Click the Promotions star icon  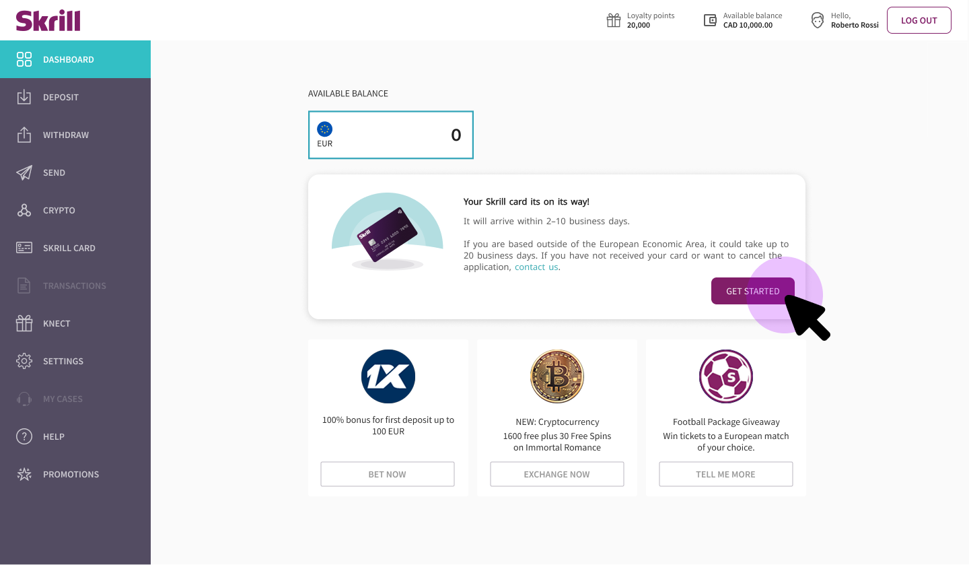24,474
